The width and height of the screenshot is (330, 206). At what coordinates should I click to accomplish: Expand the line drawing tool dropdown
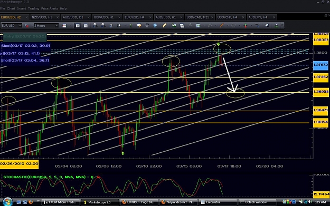(x=228, y=26)
